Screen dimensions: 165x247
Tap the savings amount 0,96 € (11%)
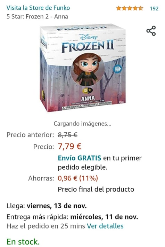[x=78, y=178]
